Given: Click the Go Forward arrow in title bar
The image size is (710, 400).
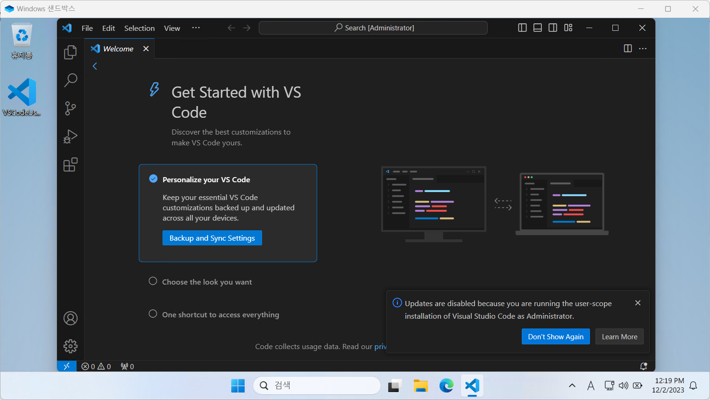Looking at the screenshot, I should pos(247,28).
